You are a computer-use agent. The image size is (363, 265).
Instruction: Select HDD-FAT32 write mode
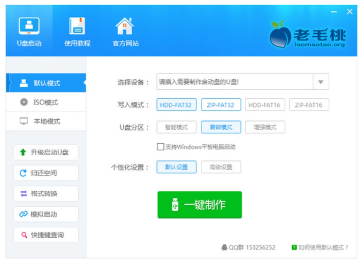pyautogui.click(x=176, y=105)
